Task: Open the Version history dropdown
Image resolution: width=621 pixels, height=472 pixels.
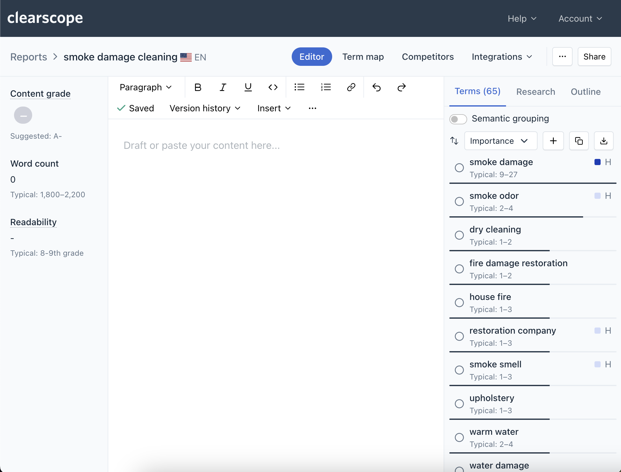Action: (x=205, y=108)
